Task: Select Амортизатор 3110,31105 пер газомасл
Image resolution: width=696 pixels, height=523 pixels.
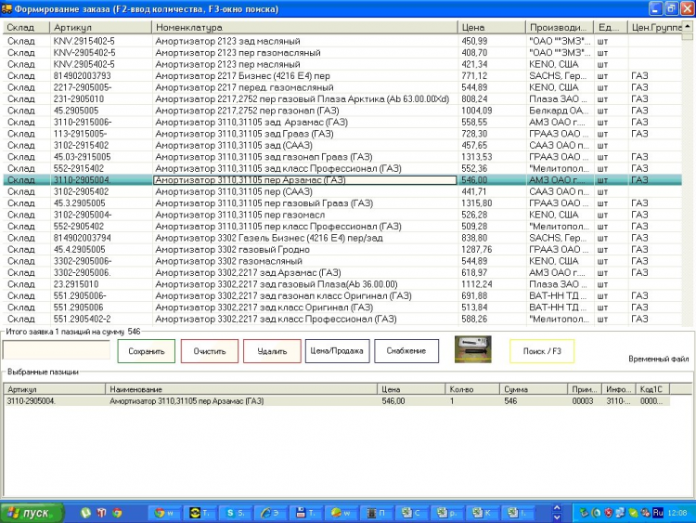Action: pos(342,215)
